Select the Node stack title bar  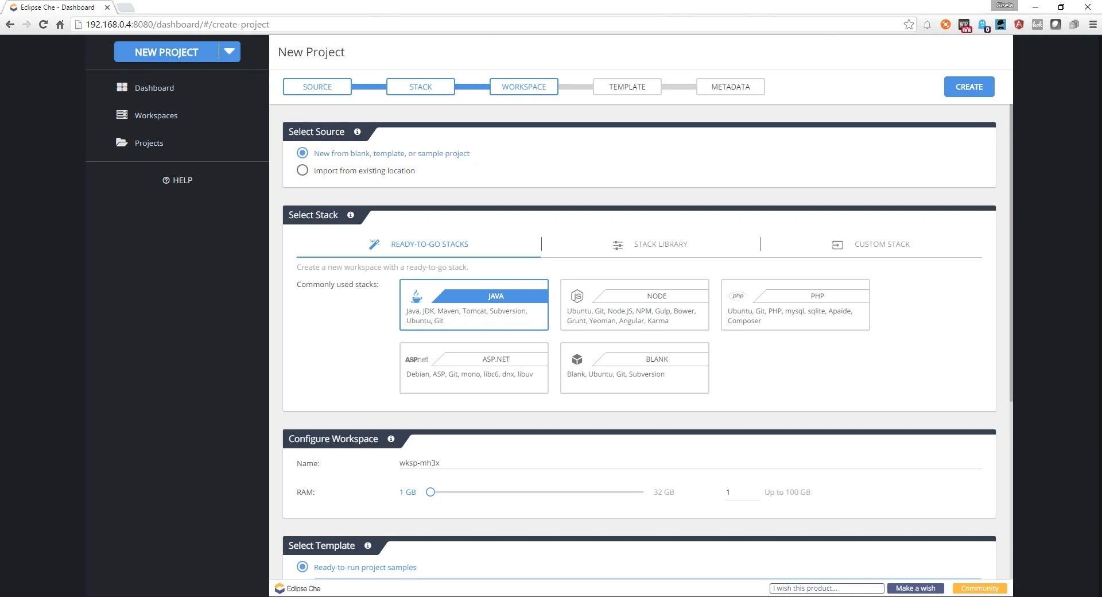coord(657,296)
